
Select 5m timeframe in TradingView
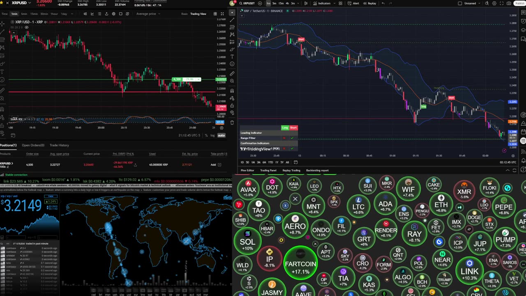[x=275, y=3]
